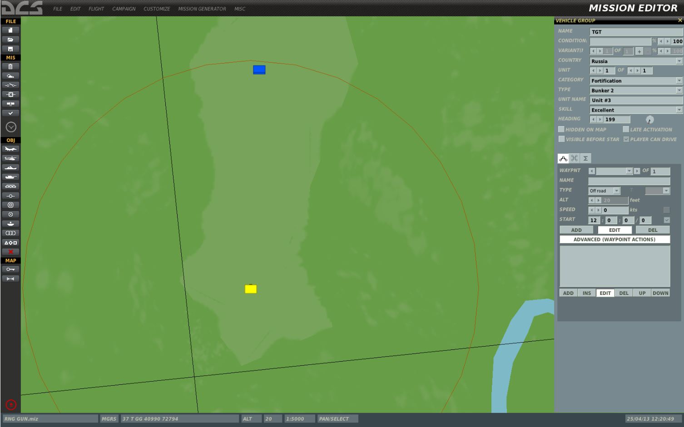
Task: Open the triangle-diamond-square template tool
Action: (10, 243)
